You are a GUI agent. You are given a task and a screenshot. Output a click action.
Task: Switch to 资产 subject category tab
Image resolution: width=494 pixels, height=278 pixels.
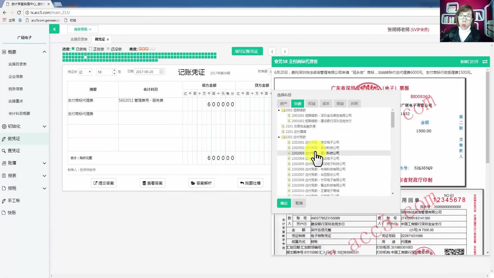pyautogui.click(x=283, y=103)
